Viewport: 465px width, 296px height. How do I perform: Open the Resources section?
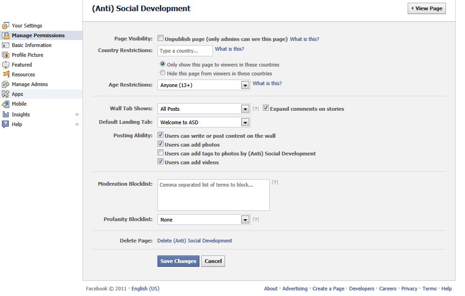point(23,74)
